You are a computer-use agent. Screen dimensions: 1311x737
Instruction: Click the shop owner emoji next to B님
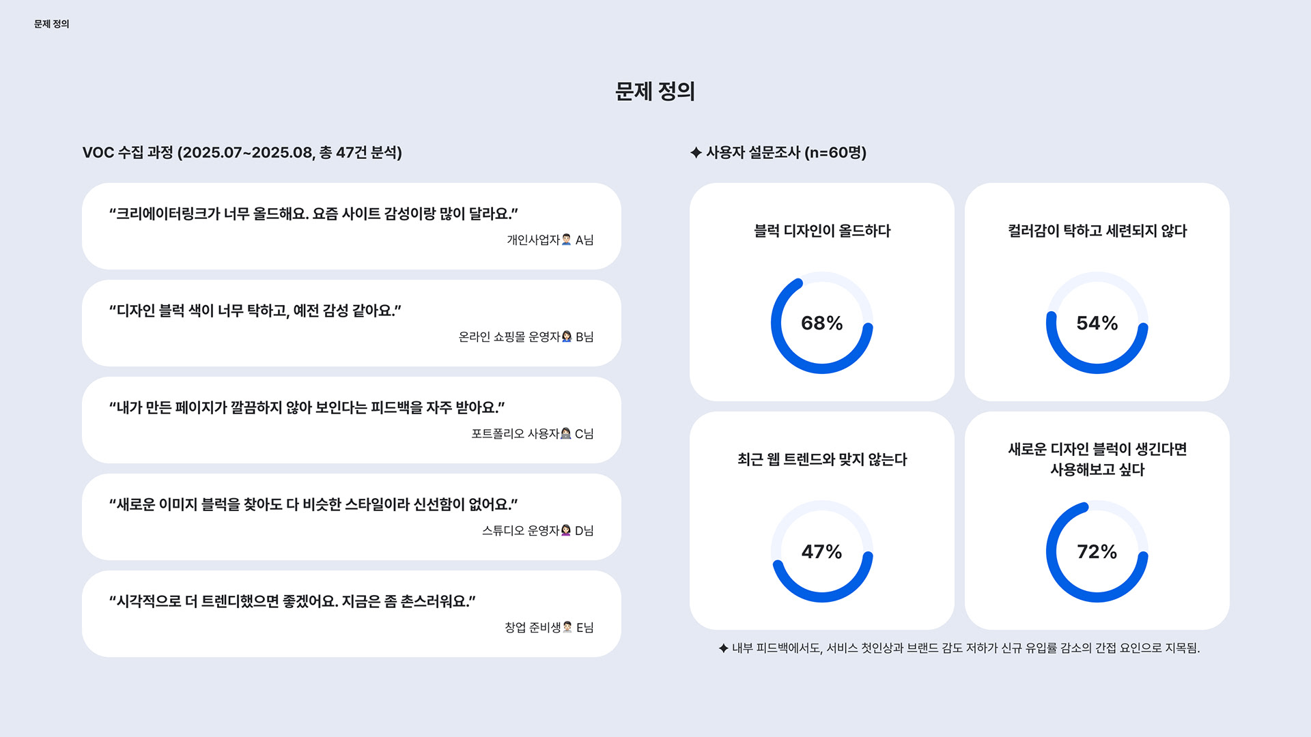coord(567,336)
